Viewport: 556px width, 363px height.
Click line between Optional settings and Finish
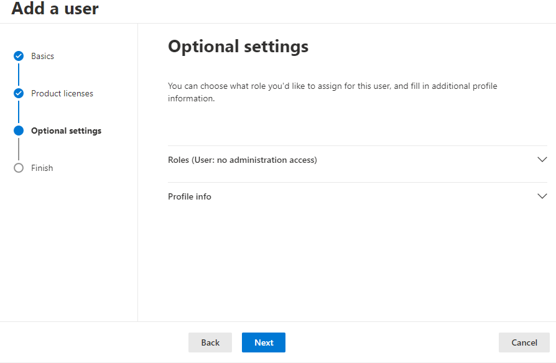(x=19, y=149)
